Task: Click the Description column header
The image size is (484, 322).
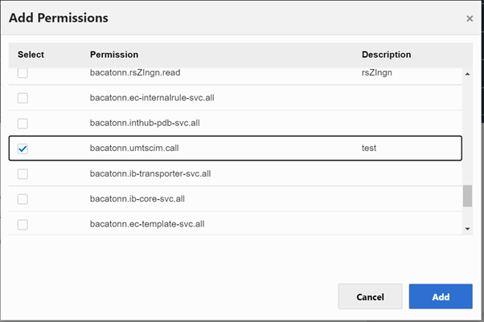Action: coord(386,55)
